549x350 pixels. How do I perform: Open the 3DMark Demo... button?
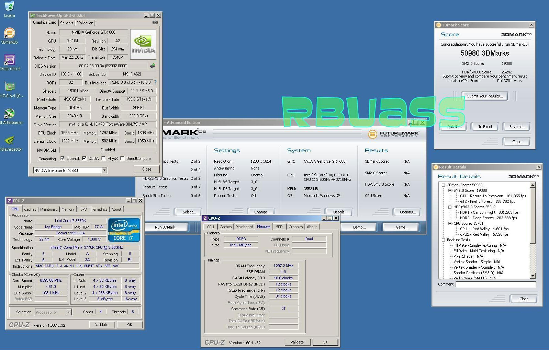[x=359, y=227]
